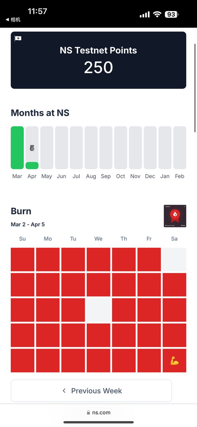Tap the ns.com address bar
Image resolution: width=197 pixels, height=427 pixels.
coord(98,413)
